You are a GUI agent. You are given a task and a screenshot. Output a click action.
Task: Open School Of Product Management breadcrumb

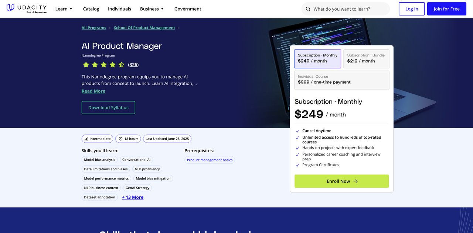144,28
